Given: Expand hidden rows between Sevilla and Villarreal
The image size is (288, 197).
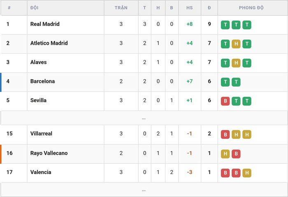Looking at the screenshot, I should pos(144,118).
